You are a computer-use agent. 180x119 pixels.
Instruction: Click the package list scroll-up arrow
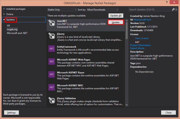127,21
